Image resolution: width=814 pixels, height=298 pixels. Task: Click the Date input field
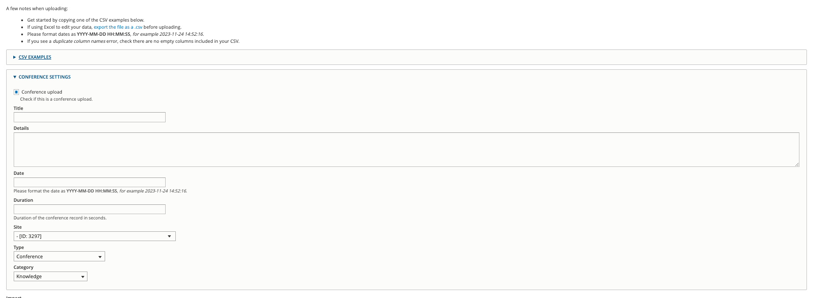(x=90, y=182)
